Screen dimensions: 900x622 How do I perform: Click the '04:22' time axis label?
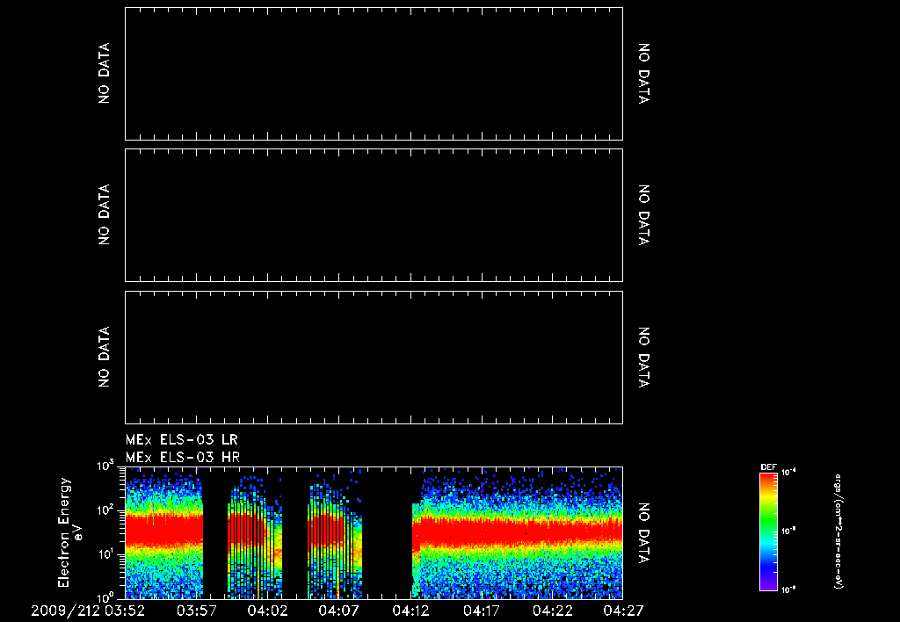[x=554, y=611]
